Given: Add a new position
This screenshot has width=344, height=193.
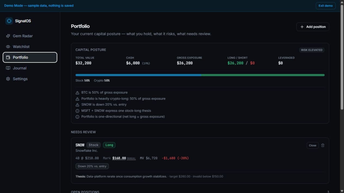Looking at the screenshot, I should point(313,27).
